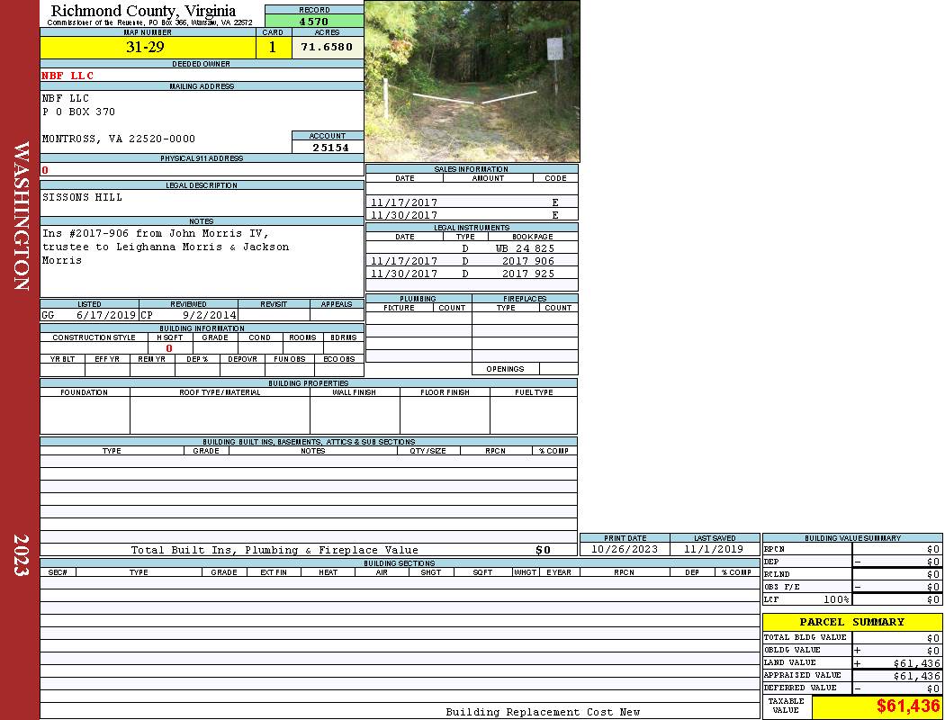Select the green record number 4570
The height and width of the screenshot is (720, 945).
point(314,21)
